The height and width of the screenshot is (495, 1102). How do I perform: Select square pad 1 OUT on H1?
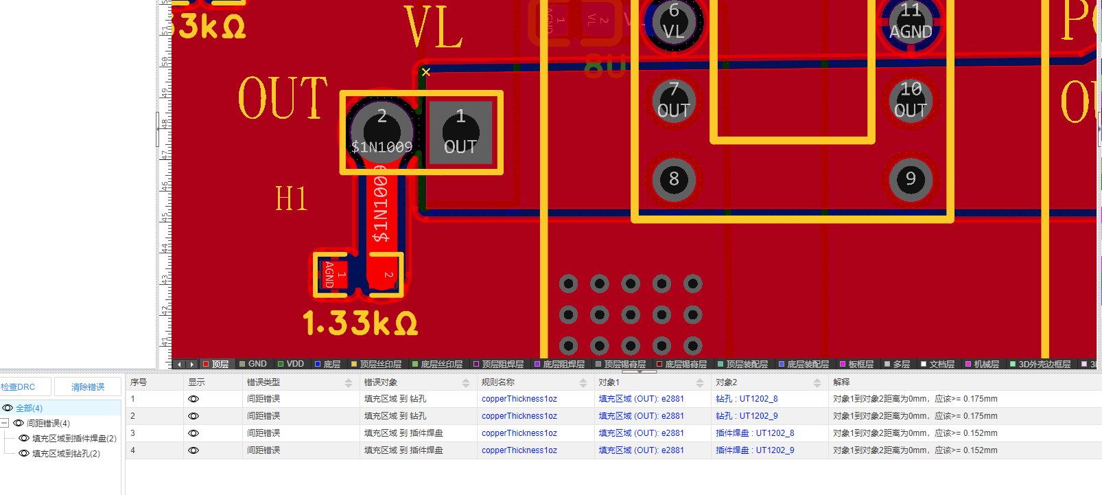tap(460, 133)
